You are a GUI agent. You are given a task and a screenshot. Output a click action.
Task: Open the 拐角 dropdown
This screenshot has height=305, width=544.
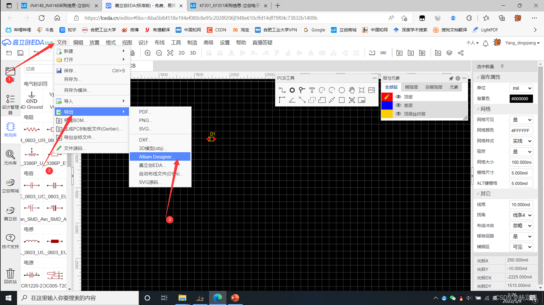521,215
